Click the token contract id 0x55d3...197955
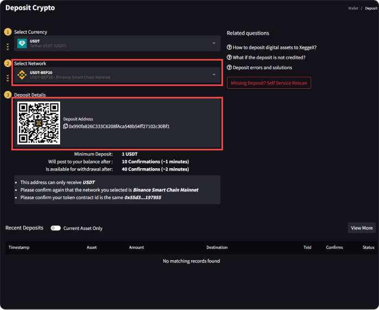 (x=142, y=197)
